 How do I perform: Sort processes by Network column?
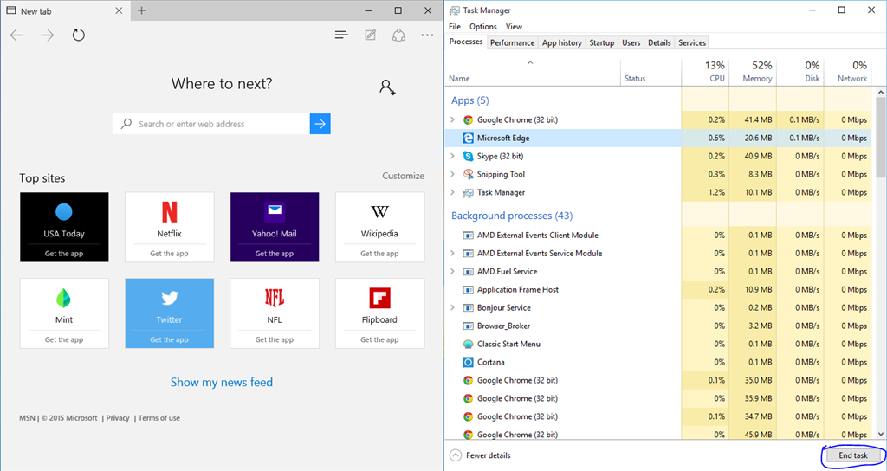coord(847,72)
